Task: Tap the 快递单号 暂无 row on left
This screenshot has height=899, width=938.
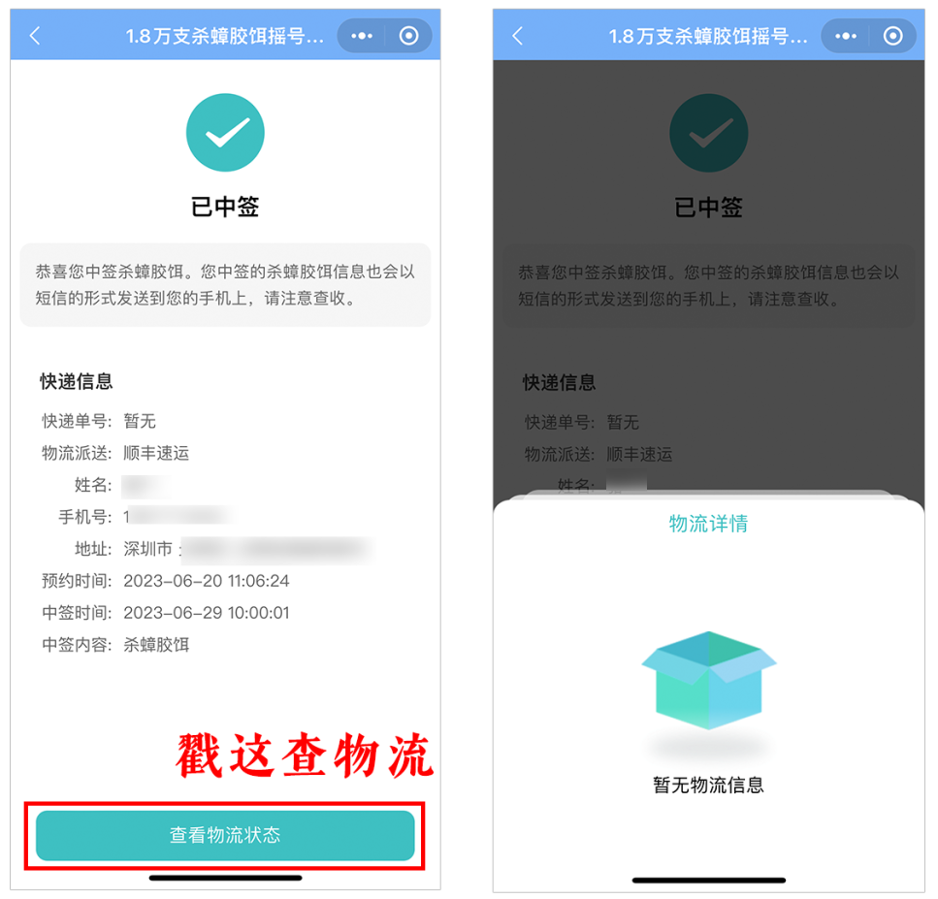Action: point(99,421)
